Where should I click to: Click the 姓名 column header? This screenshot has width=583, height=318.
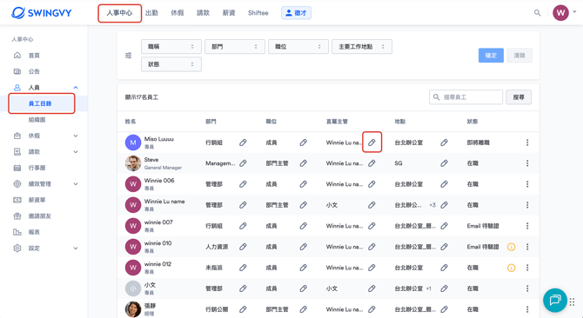click(x=131, y=122)
